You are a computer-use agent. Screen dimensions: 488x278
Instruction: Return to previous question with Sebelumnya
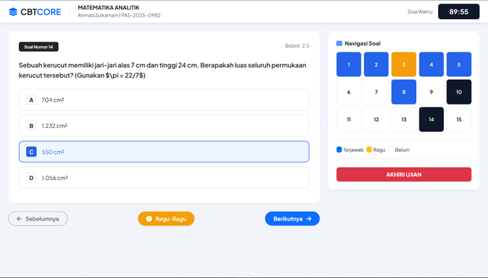[x=38, y=219]
